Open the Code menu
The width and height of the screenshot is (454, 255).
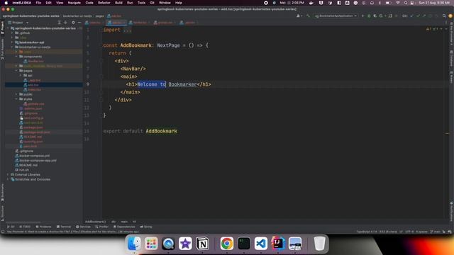[89, 3]
